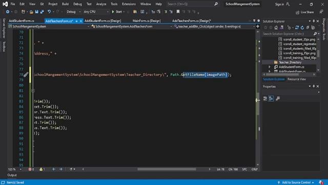The width and height of the screenshot is (328, 185).
Task: Pin the Properties panel
Action: [314, 86]
